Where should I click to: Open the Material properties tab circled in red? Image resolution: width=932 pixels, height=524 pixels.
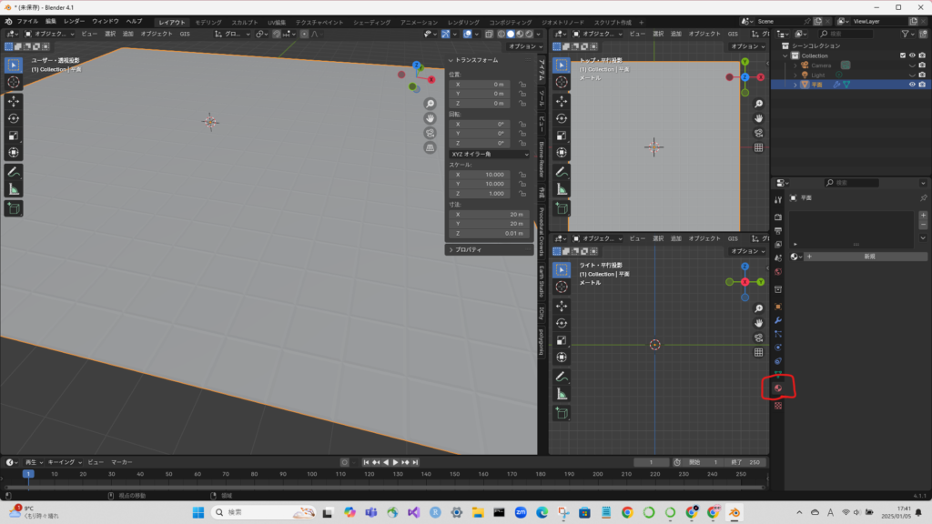click(x=778, y=388)
